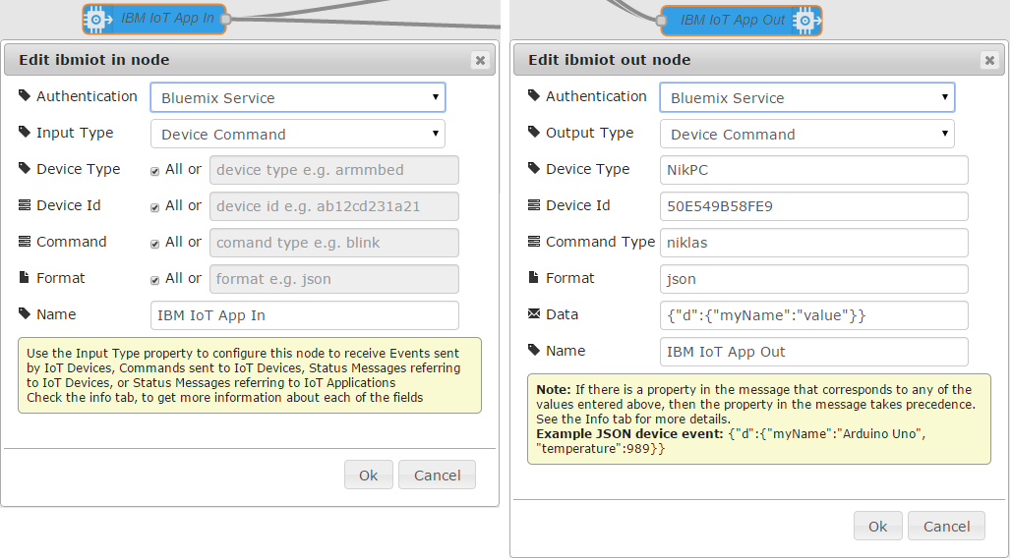Click file icon beside Format in in-node dialog
The height and width of the screenshot is (560, 1012).
point(25,278)
